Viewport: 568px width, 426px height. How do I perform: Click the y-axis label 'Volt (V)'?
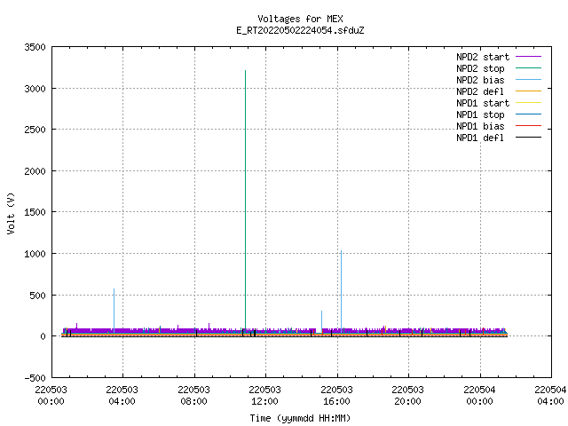[x=12, y=213]
